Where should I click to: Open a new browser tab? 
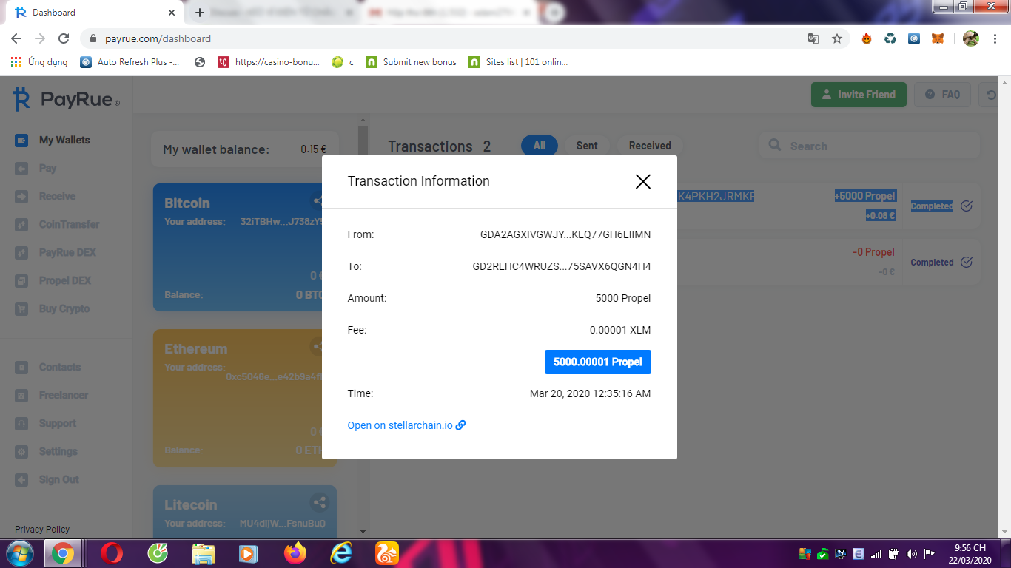[x=199, y=13]
